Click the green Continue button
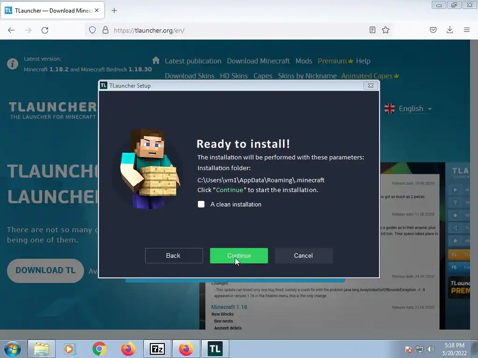This screenshot has width=478, height=358. pos(239,255)
